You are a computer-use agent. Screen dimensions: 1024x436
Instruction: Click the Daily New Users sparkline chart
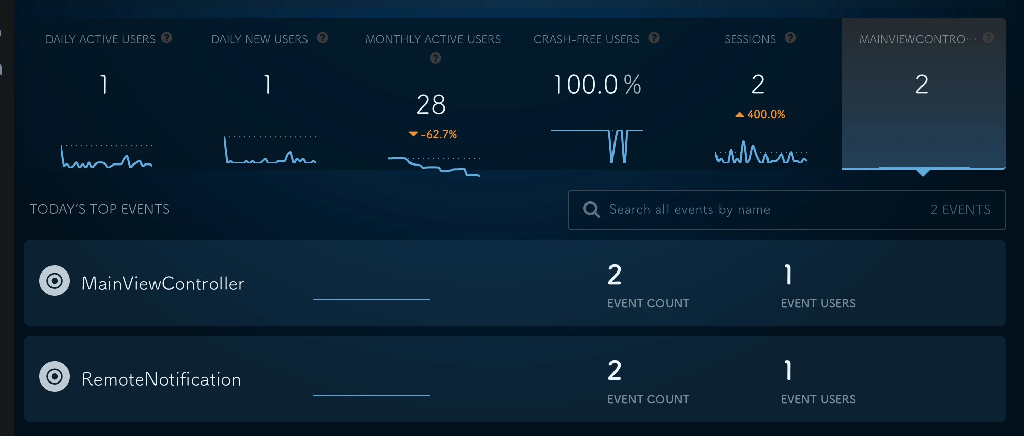(270, 150)
